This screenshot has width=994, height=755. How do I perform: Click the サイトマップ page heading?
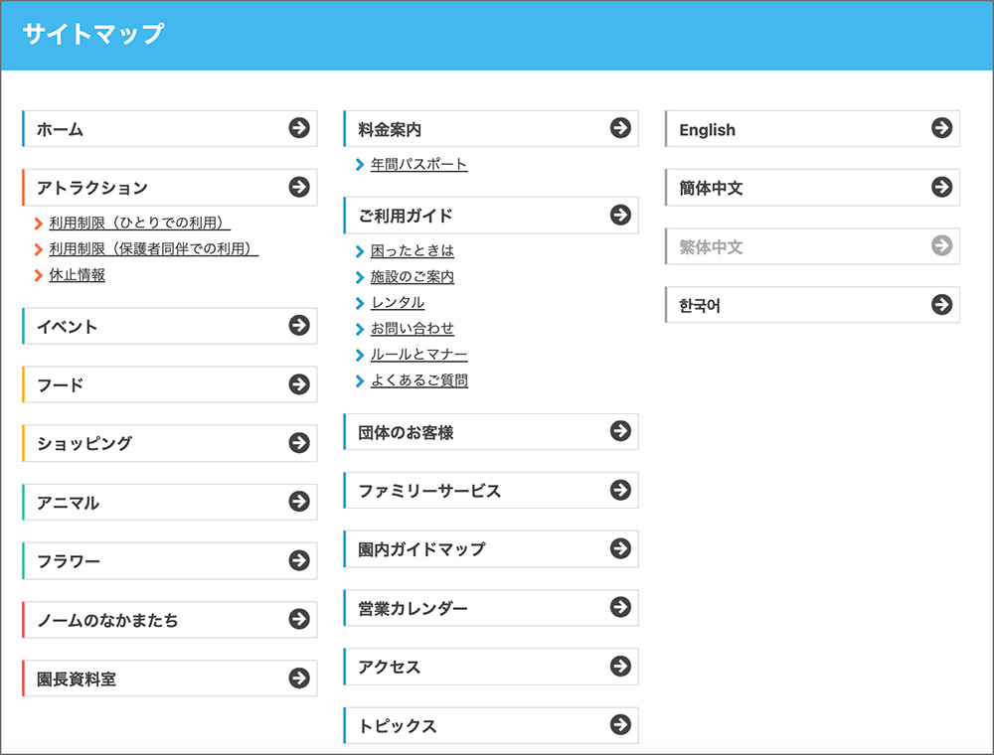pyautogui.click(x=93, y=34)
